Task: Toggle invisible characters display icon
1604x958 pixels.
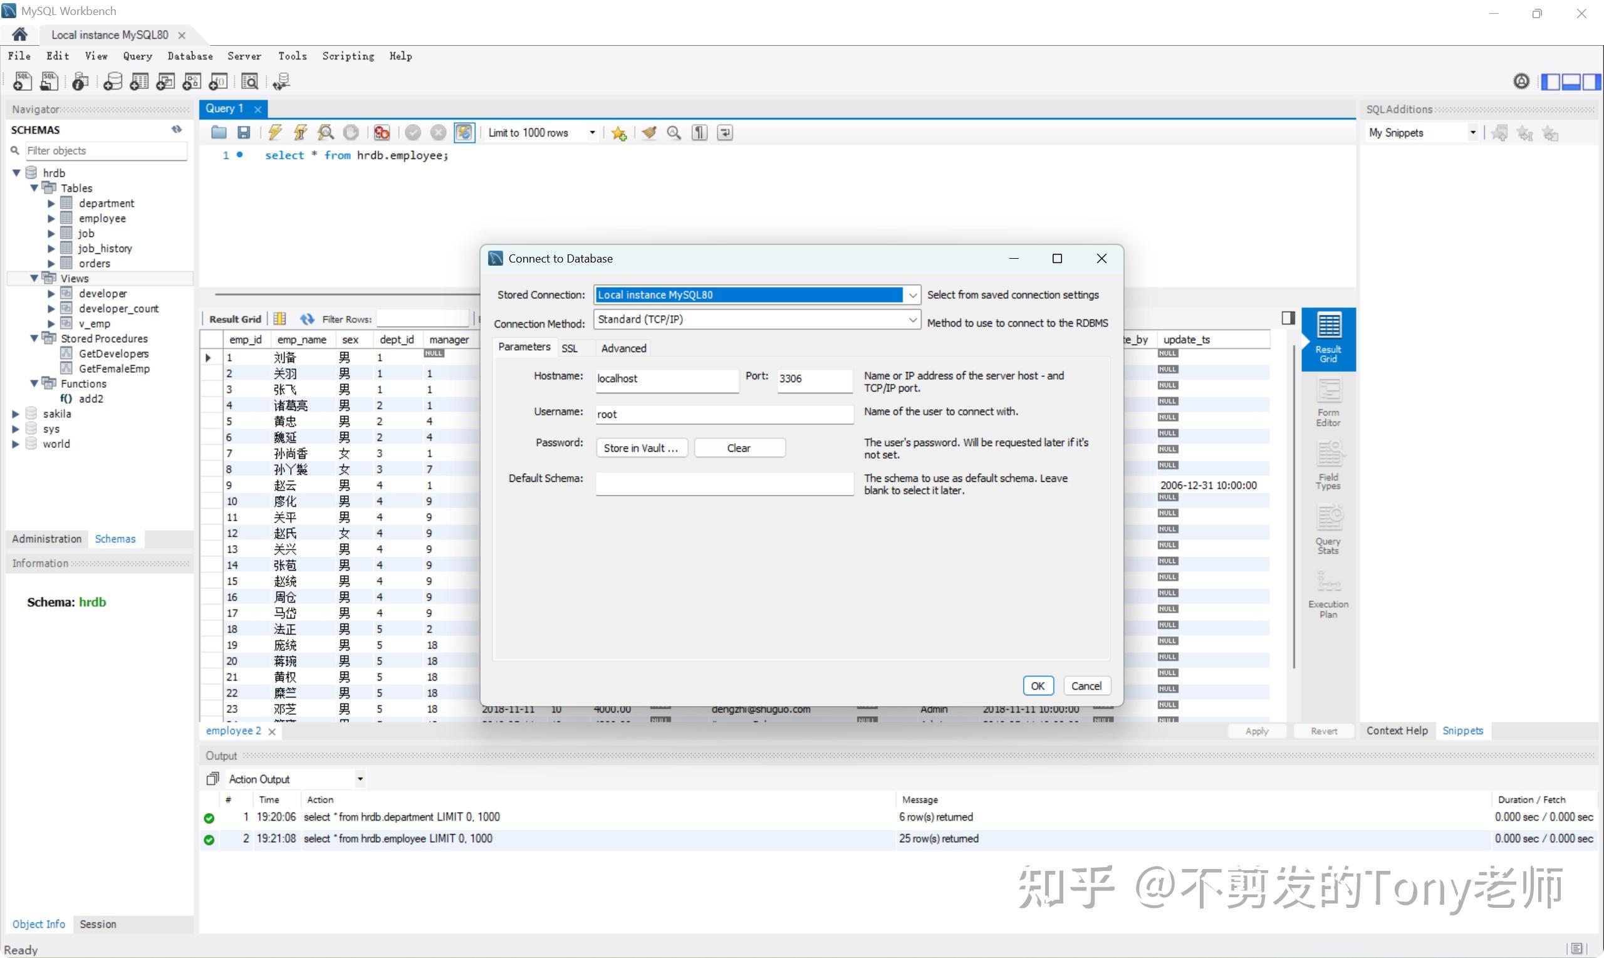Action: (699, 133)
